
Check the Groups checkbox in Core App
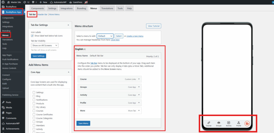point(34,122)
